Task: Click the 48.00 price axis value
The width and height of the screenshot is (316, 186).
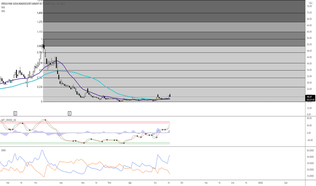Action: click(309, 51)
